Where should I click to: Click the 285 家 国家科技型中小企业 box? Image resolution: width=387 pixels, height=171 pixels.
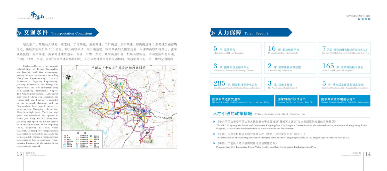tap(236, 84)
